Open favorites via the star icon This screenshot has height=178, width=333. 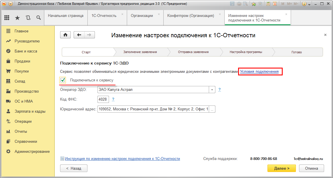tap(17, 17)
